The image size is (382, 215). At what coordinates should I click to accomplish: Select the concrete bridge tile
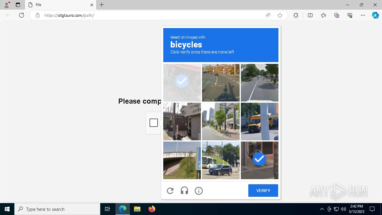point(182,160)
